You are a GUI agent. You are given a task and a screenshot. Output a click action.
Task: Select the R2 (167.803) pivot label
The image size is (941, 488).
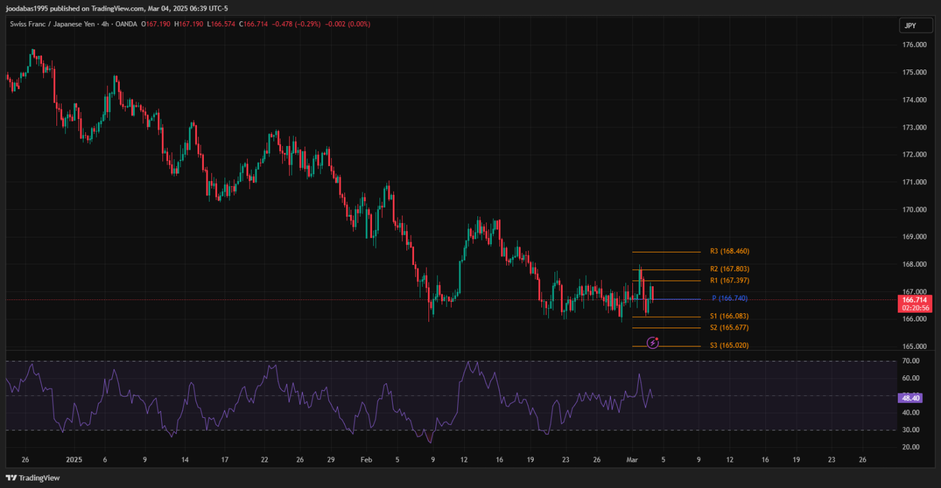[730, 269]
